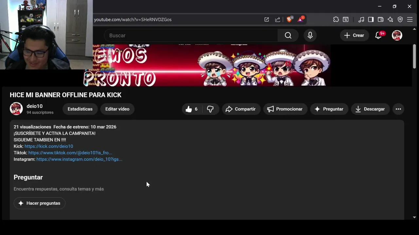The height and width of the screenshot is (235, 419).
Task: Restore down the browser window
Action: (x=394, y=6)
